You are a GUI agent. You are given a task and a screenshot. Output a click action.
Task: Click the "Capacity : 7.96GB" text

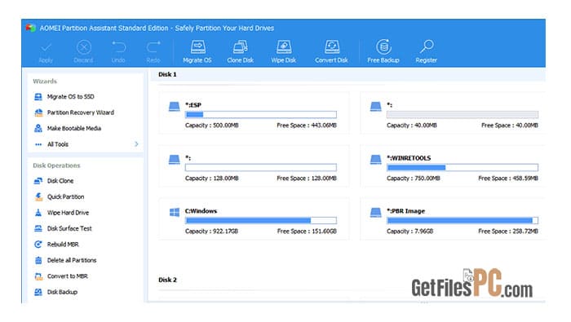click(x=410, y=232)
